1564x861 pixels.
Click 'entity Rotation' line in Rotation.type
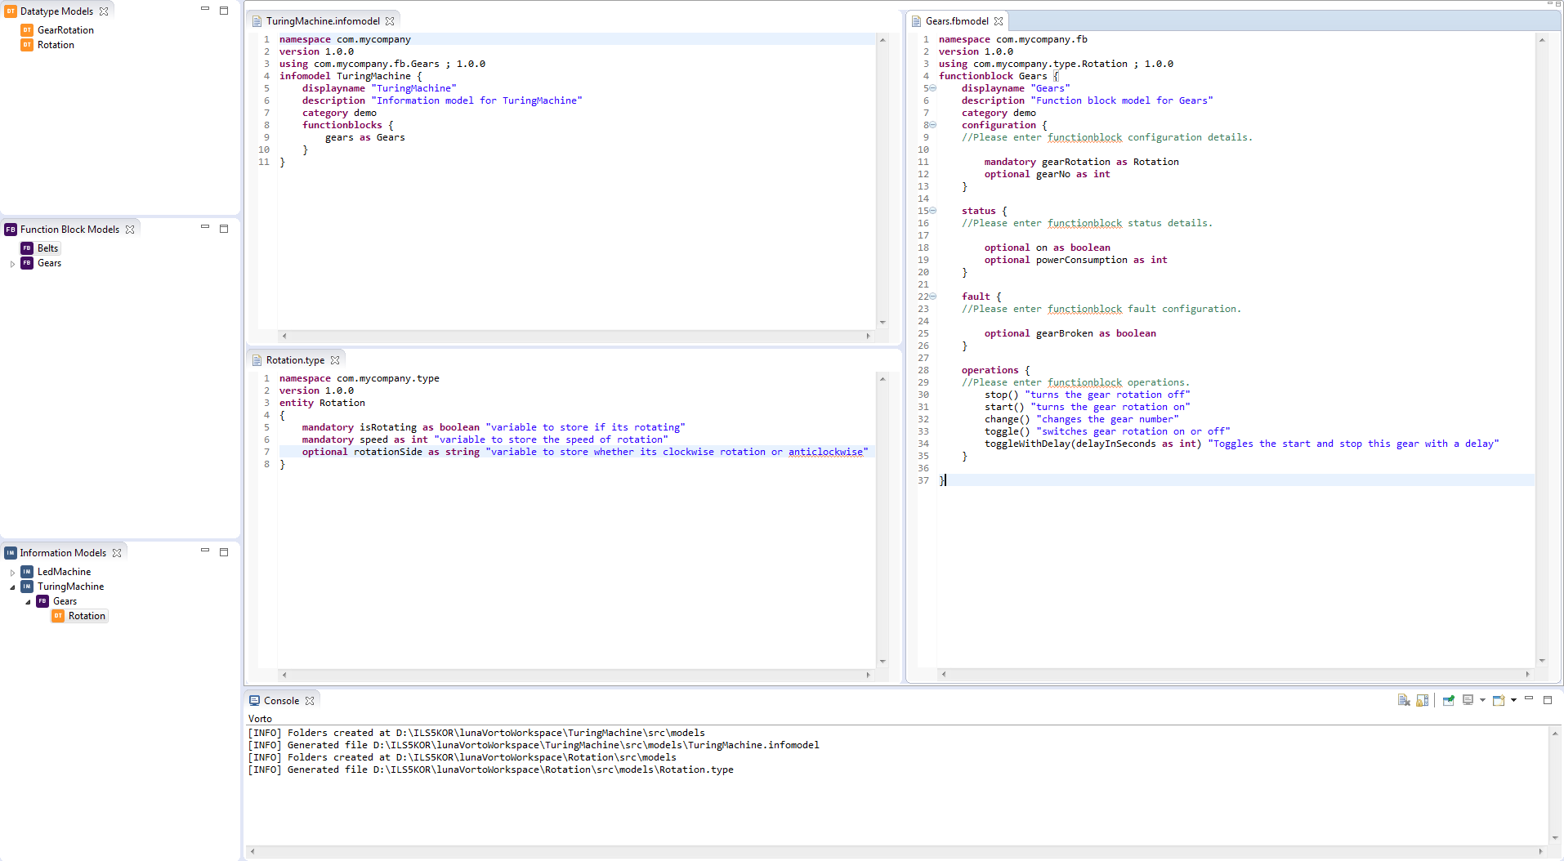click(x=322, y=403)
